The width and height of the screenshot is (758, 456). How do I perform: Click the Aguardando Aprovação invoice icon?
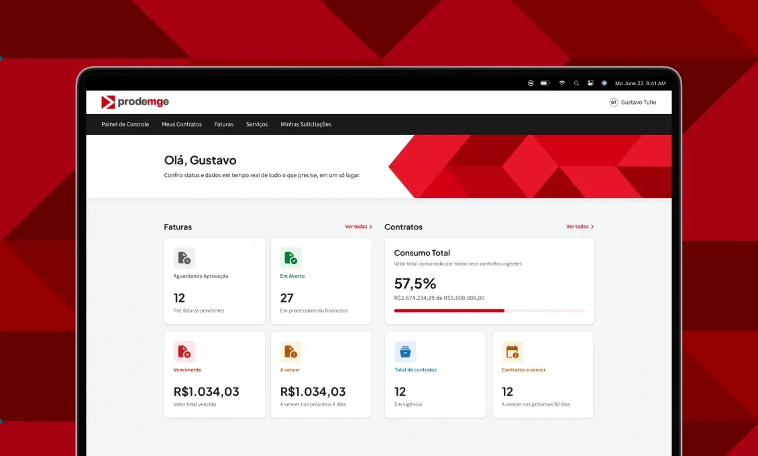pyautogui.click(x=184, y=258)
